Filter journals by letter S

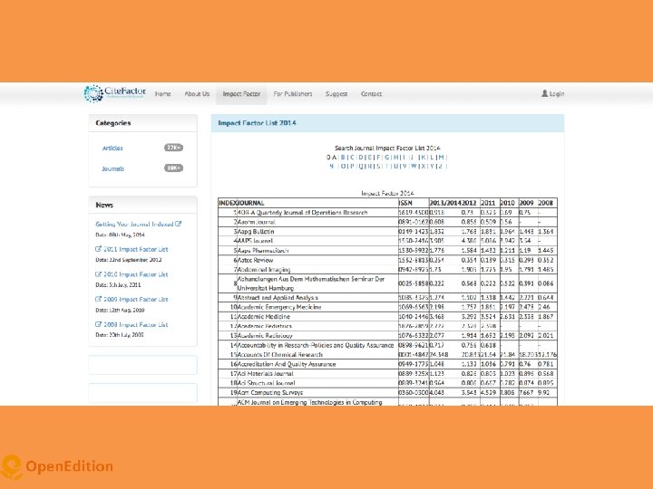(378, 167)
